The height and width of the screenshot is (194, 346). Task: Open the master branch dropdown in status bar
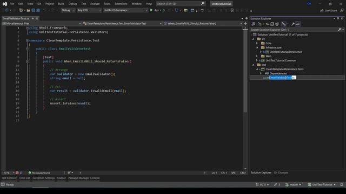click(x=293, y=184)
